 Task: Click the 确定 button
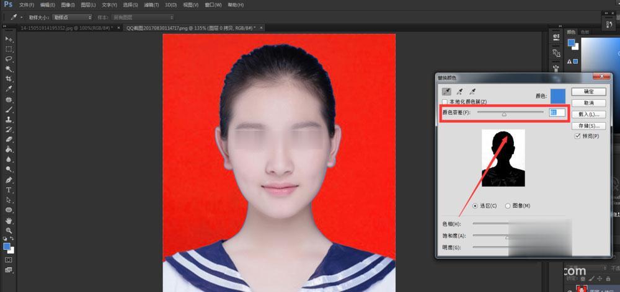(589, 92)
